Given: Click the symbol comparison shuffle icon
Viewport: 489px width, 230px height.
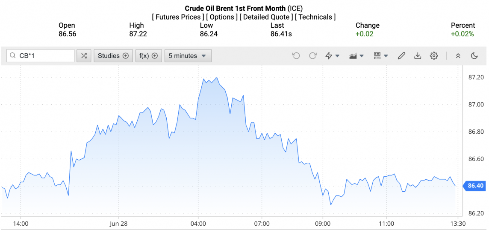Looking at the screenshot, I should [84, 56].
